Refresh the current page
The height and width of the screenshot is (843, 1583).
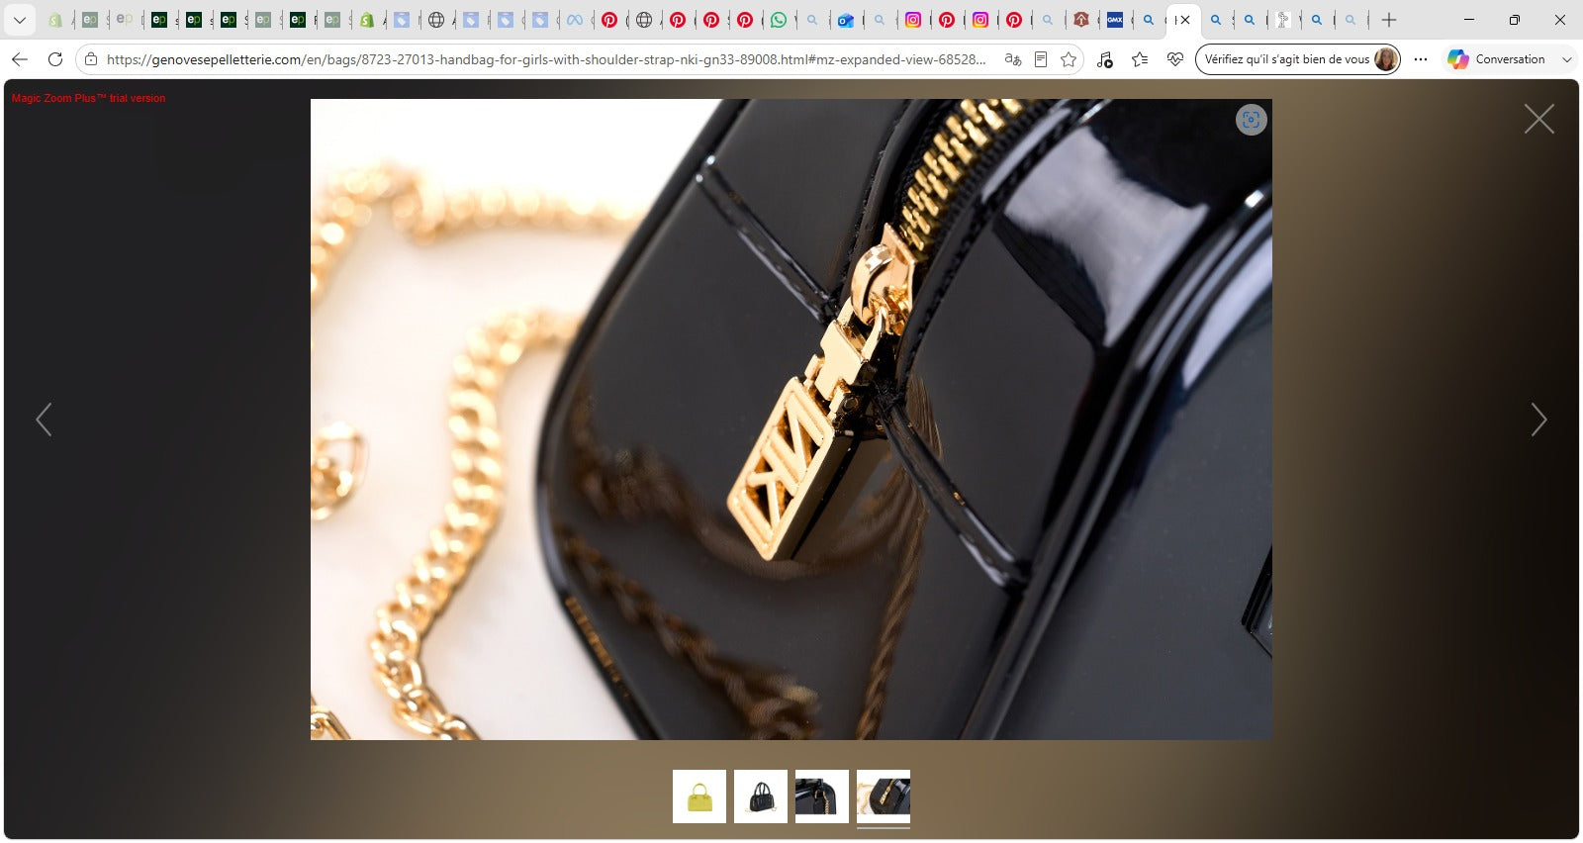[55, 59]
